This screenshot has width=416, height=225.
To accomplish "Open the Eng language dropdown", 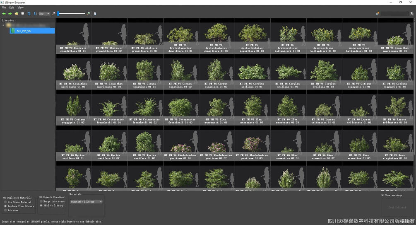I will click(44, 14).
